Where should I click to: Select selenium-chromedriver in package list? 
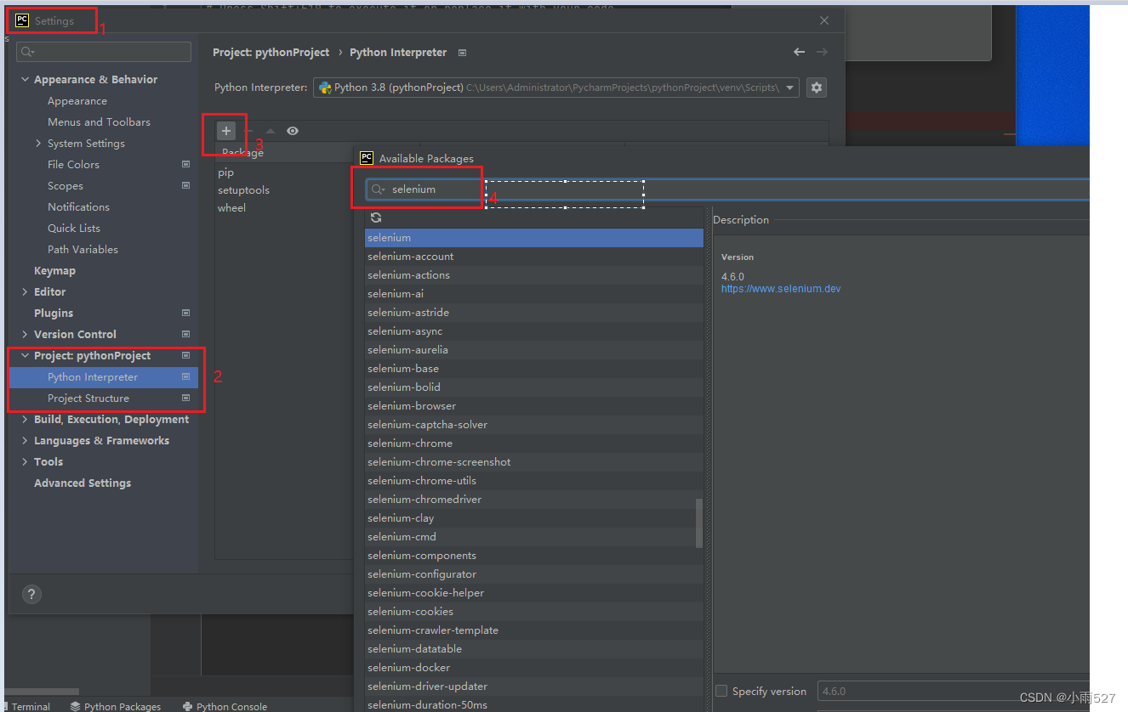click(x=534, y=500)
